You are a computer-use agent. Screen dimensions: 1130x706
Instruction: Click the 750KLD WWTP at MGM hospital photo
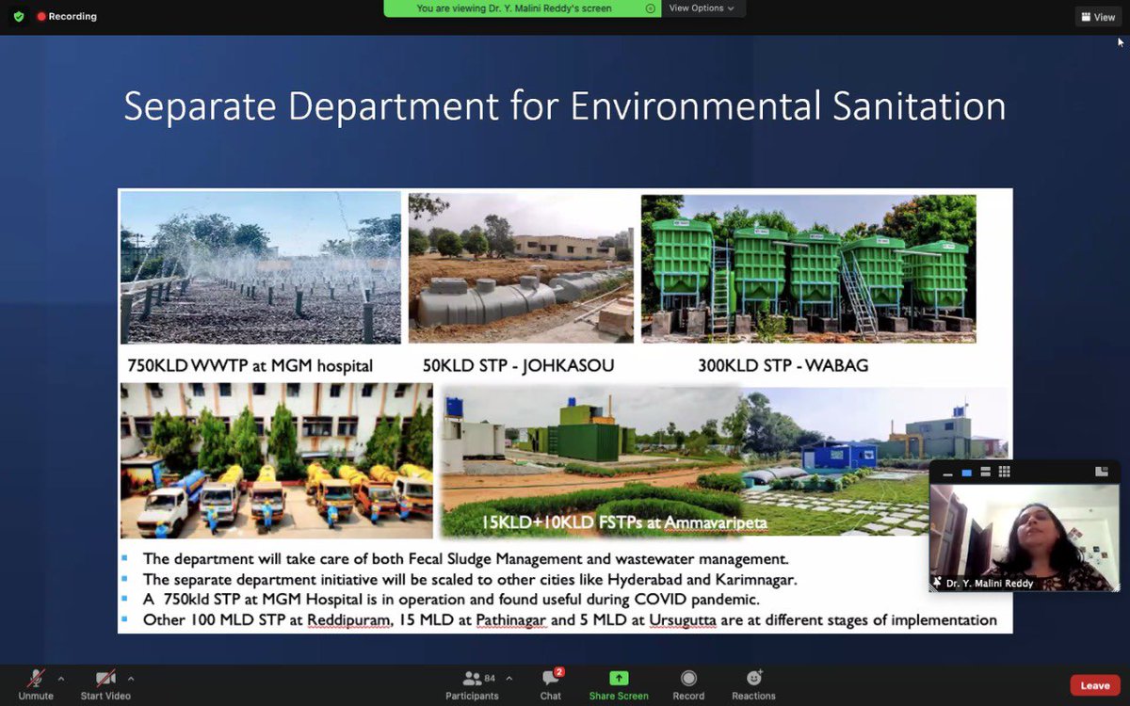[x=261, y=267]
